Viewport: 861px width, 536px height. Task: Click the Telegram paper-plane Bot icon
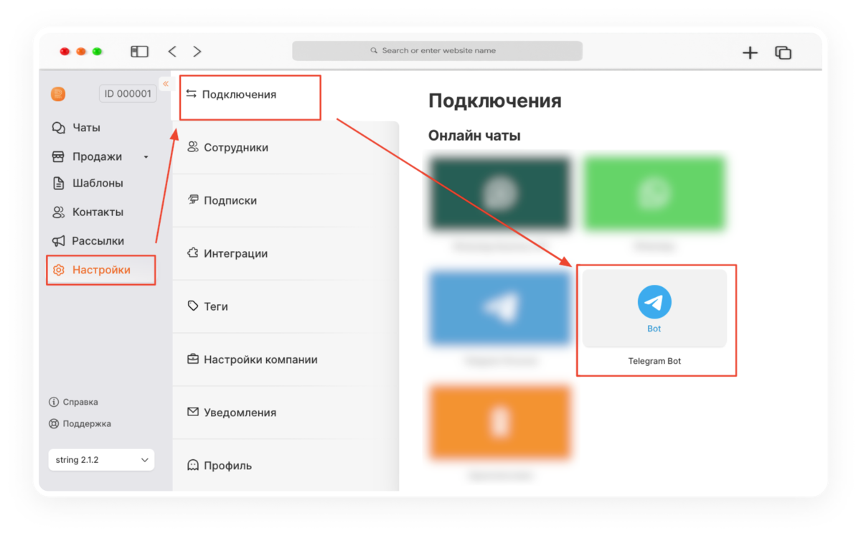point(654,302)
